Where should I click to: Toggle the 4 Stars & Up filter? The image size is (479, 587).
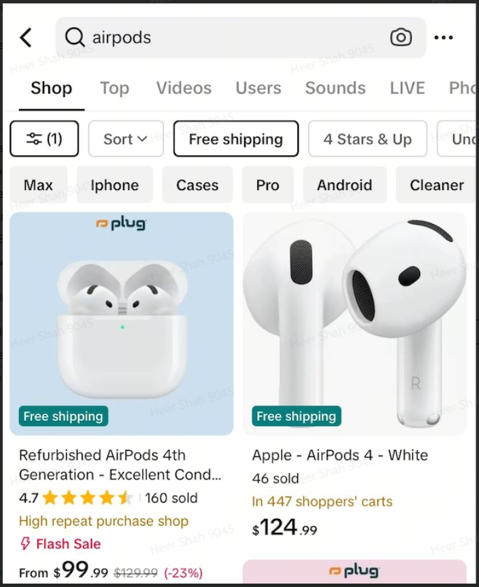coord(367,139)
